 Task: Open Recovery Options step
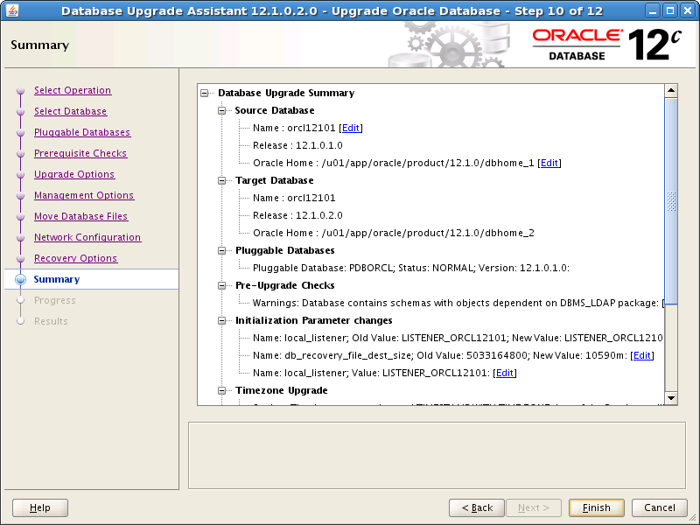click(x=76, y=258)
